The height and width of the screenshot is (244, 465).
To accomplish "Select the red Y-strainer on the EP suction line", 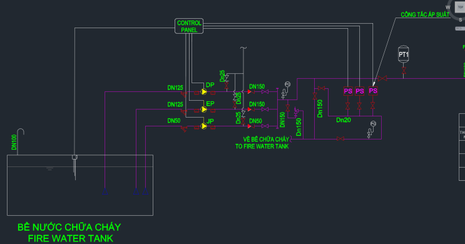I will (184, 111).
